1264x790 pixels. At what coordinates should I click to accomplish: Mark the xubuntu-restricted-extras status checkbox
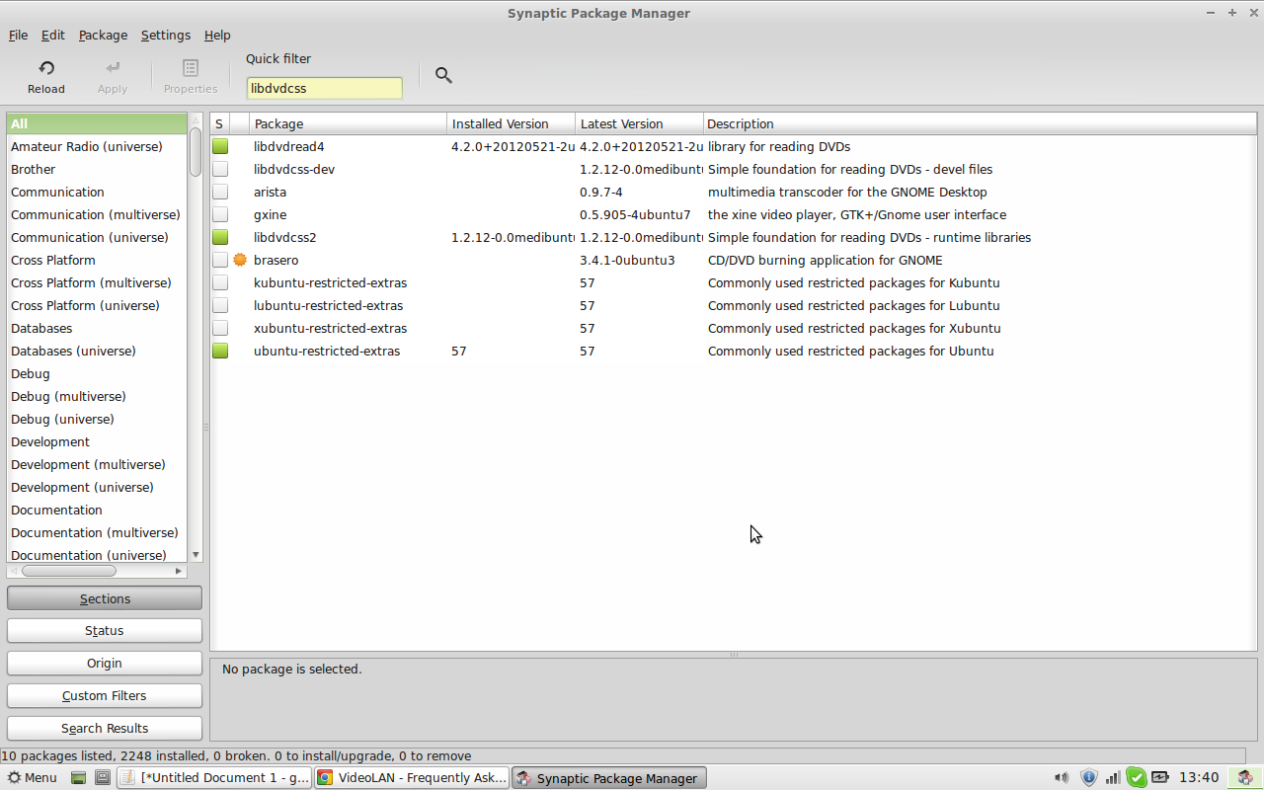click(x=220, y=328)
